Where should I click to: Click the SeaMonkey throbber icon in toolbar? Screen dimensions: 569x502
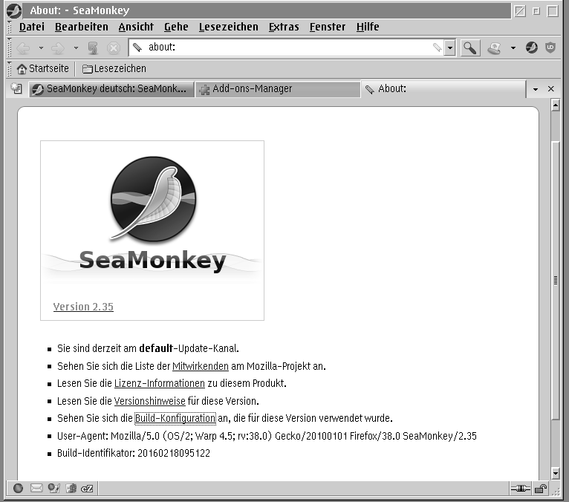click(x=532, y=48)
